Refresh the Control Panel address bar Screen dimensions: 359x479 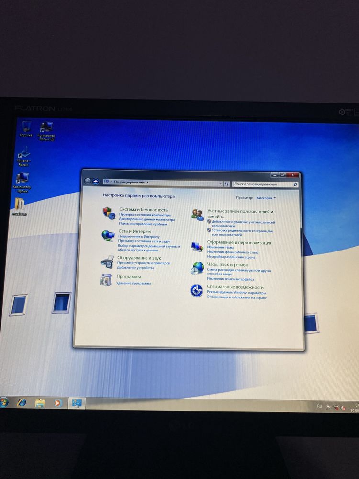[226, 184]
